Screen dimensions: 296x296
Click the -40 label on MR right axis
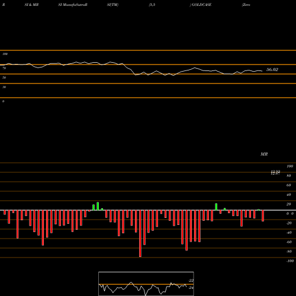click(289, 233)
